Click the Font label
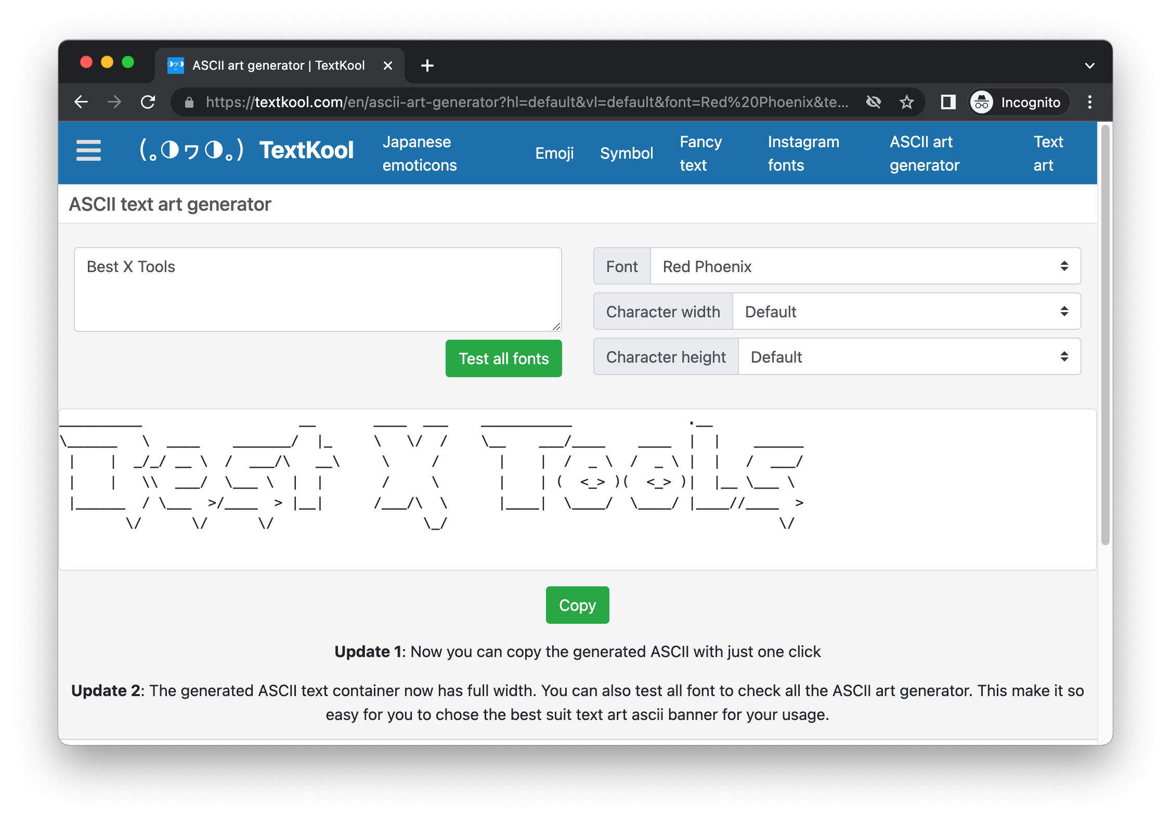The width and height of the screenshot is (1171, 822). click(622, 266)
